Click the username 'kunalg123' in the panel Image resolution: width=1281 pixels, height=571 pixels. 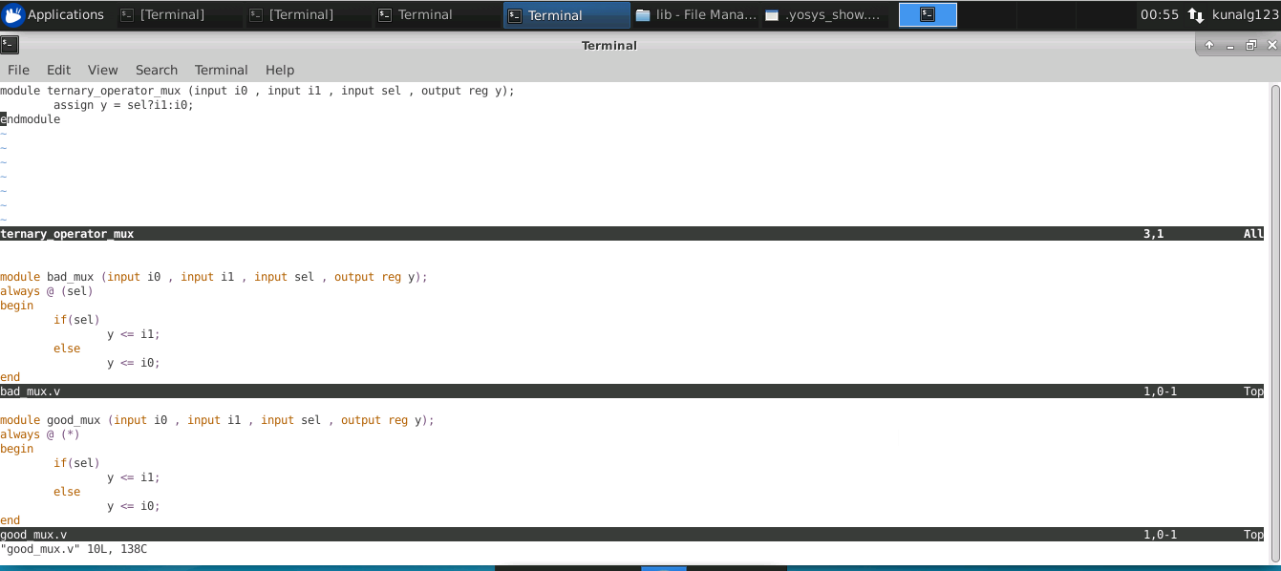click(1242, 14)
